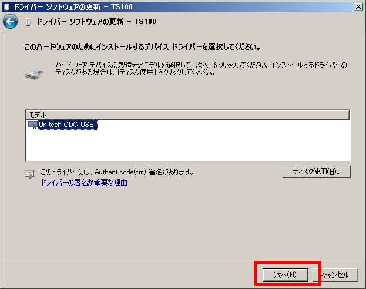
Task: Cancel the wizard with キャンセル
Action: [x=335, y=275]
